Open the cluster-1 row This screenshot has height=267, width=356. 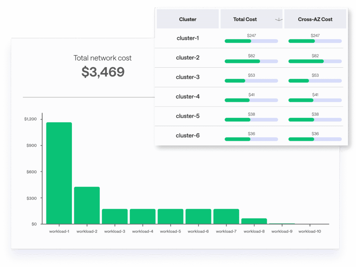tap(188, 38)
